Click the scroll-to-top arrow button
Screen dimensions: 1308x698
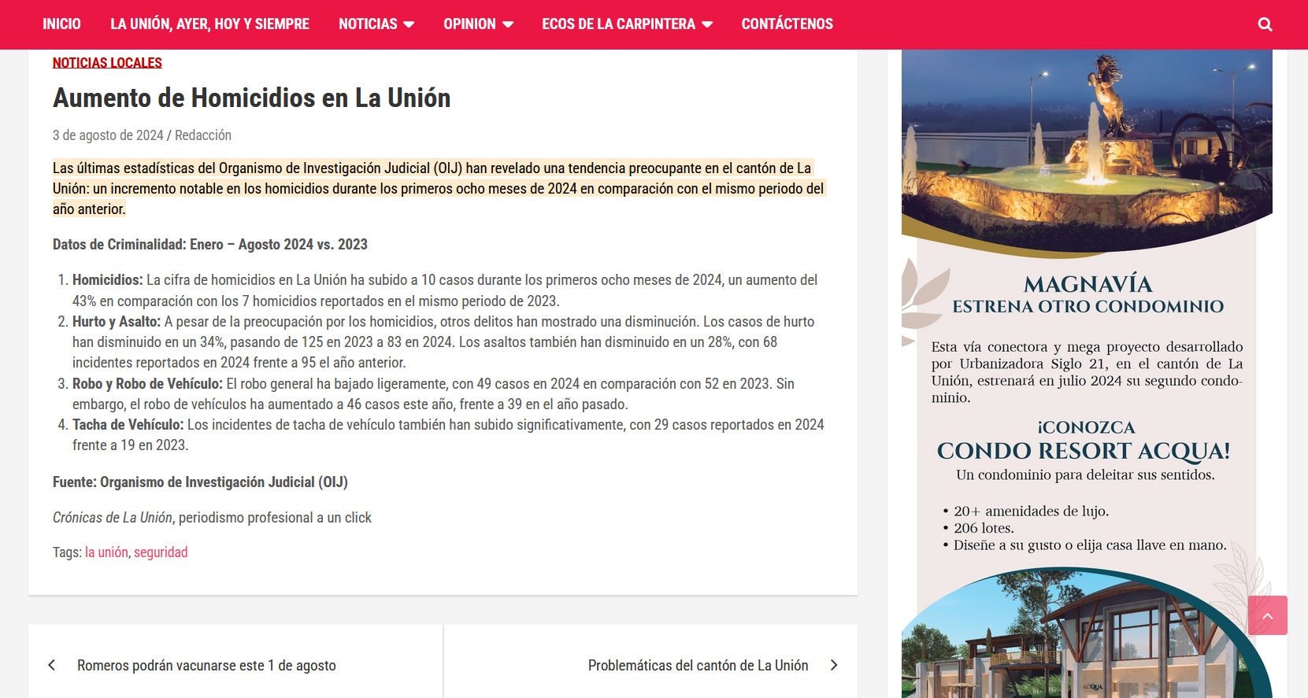tap(1268, 615)
